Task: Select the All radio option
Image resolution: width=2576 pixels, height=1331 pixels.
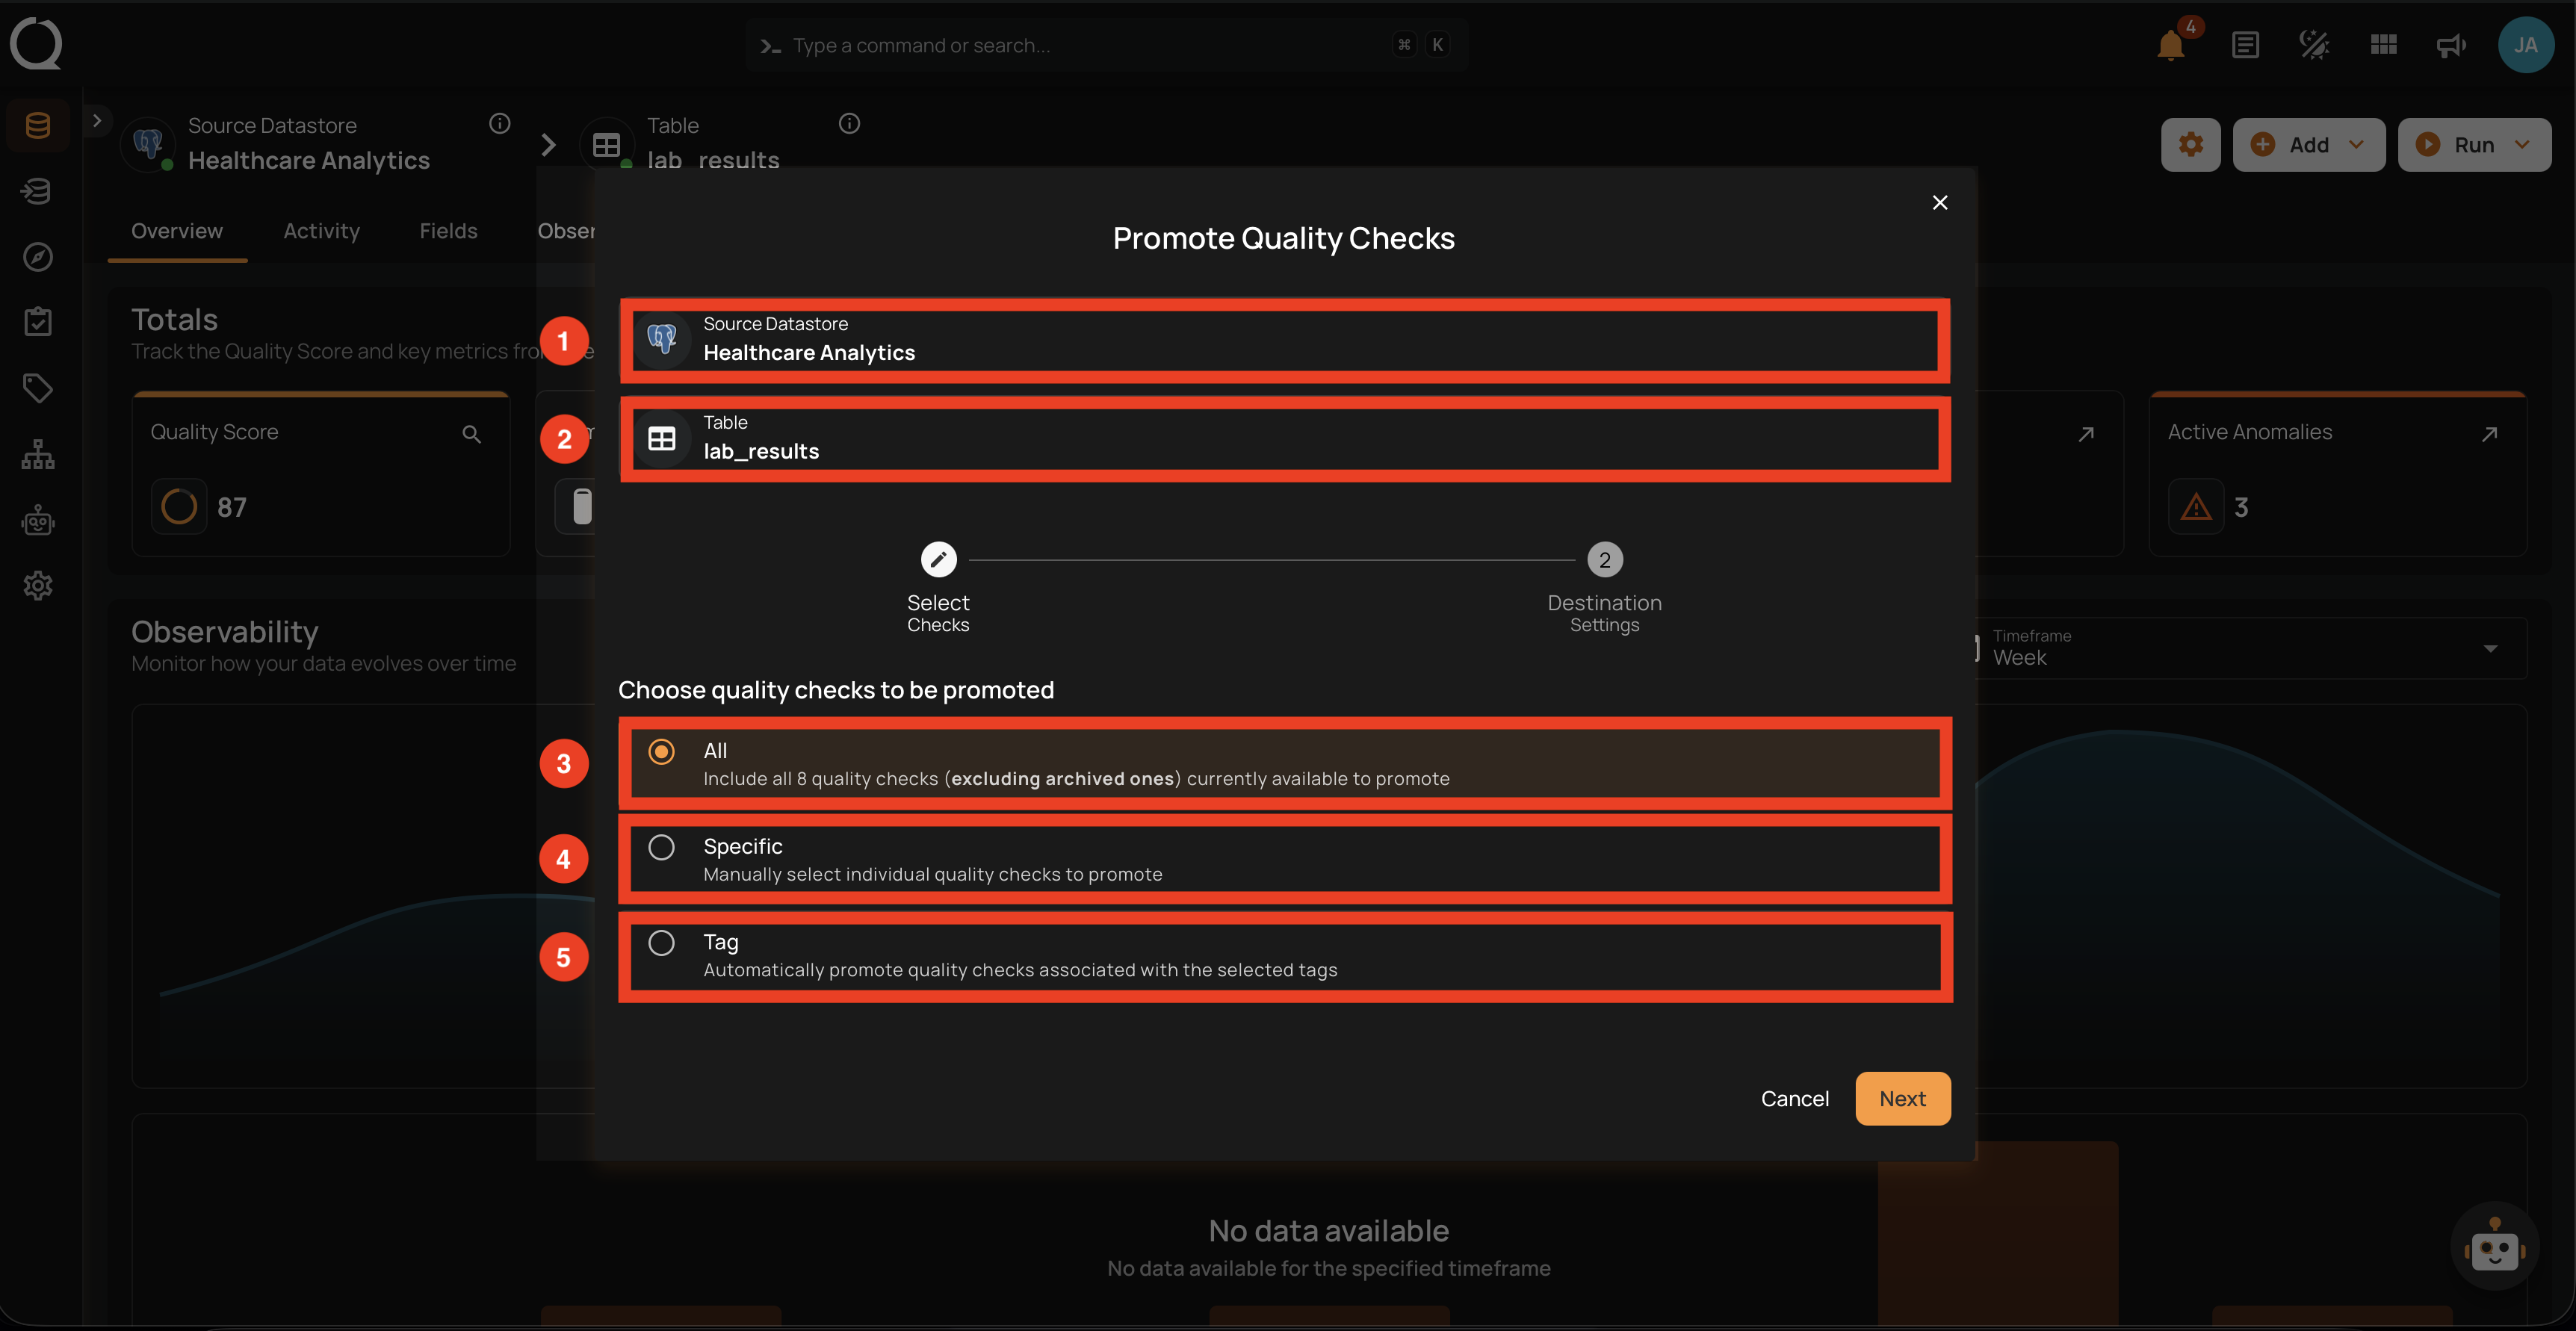Action: [x=661, y=751]
